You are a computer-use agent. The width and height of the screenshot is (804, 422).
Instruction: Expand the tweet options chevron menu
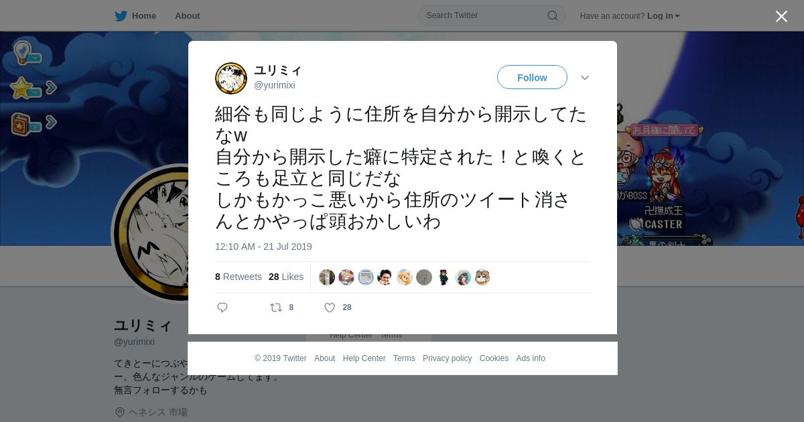(585, 78)
